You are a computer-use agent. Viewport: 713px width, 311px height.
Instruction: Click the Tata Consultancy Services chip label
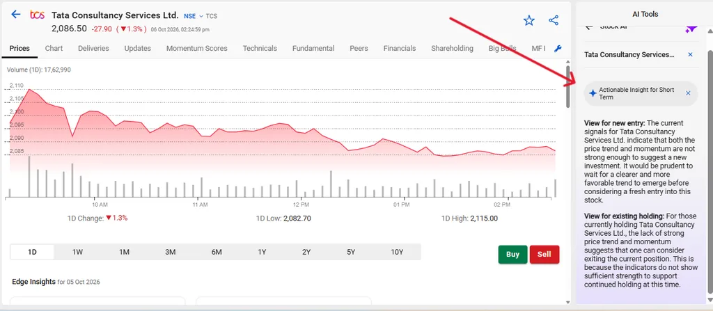(629, 54)
